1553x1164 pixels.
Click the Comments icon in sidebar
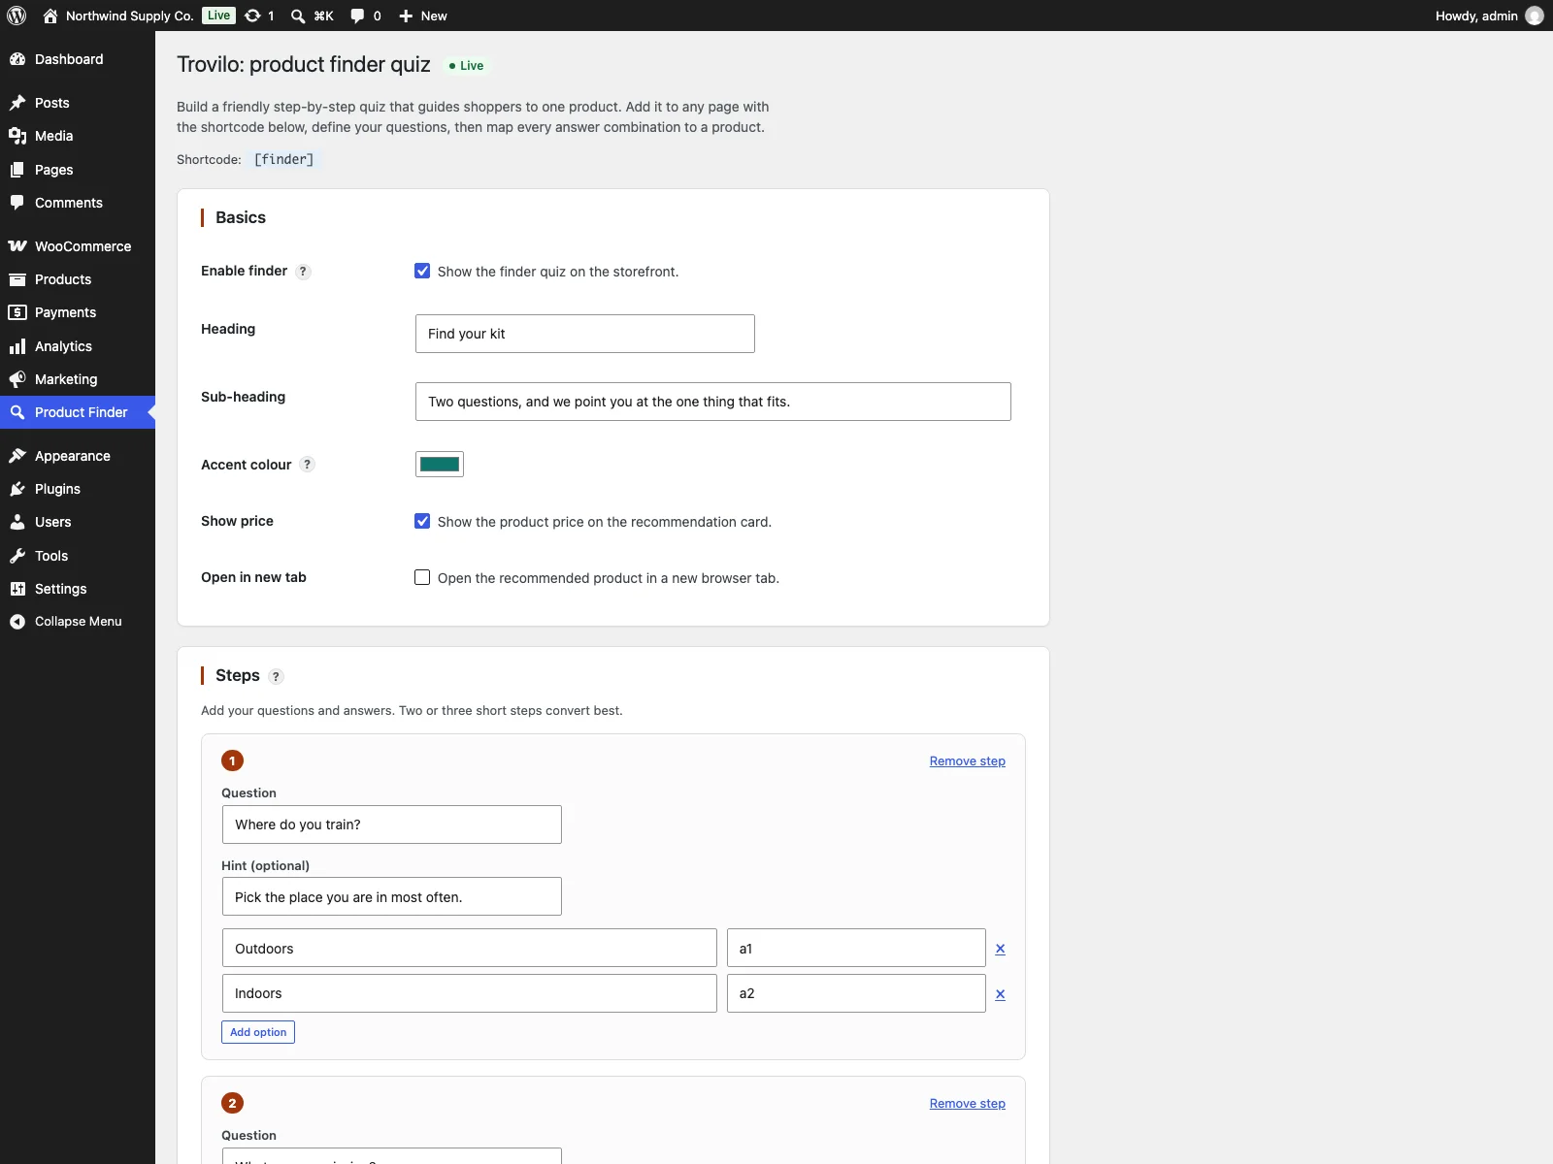[x=17, y=203]
